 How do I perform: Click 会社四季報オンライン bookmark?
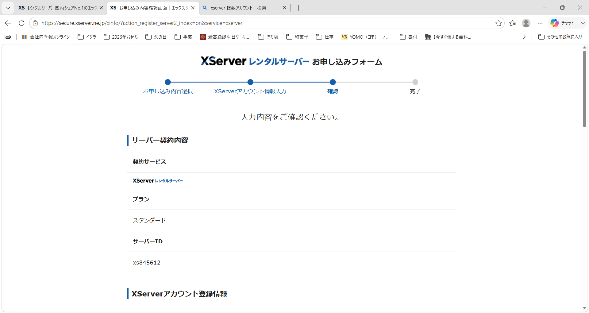click(46, 37)
